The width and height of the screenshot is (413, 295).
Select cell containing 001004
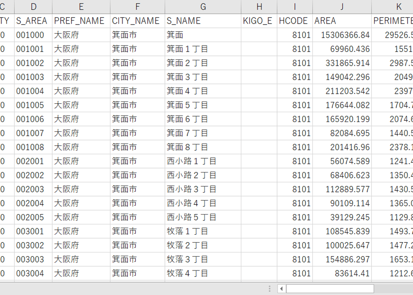[33, 91]
